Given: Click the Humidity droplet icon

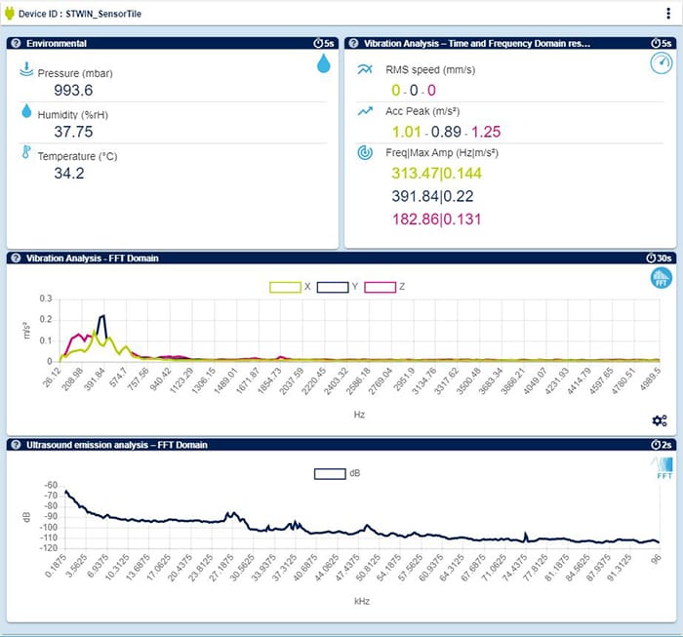Looking at the screenshot, I should point(26,111).
